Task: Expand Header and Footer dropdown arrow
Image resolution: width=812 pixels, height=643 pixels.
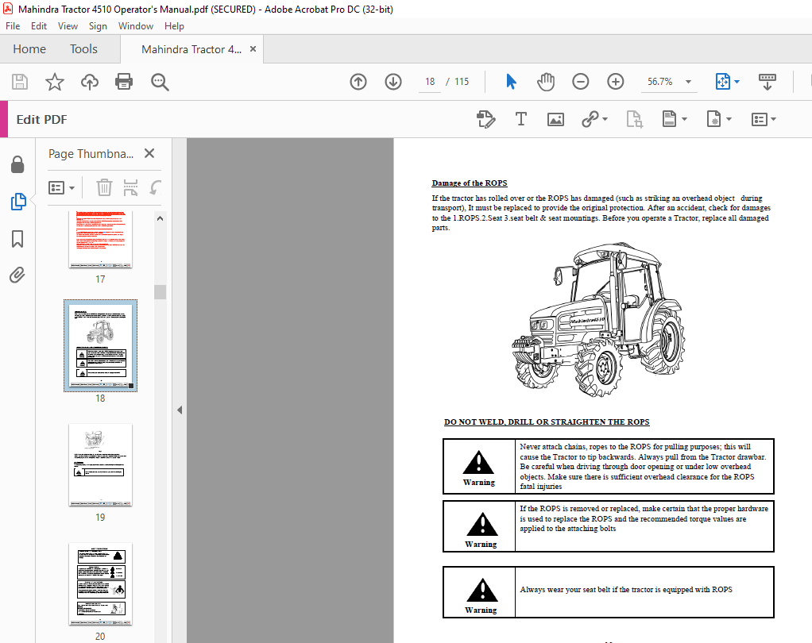Action: coord(684,120)
